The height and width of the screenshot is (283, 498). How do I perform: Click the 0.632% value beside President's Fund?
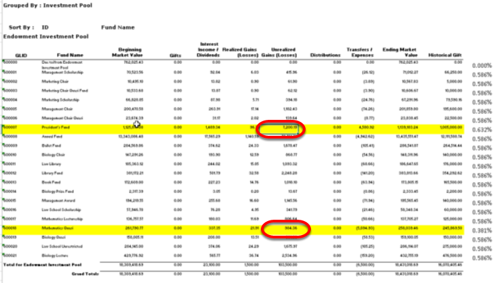[x=482, y=130]
